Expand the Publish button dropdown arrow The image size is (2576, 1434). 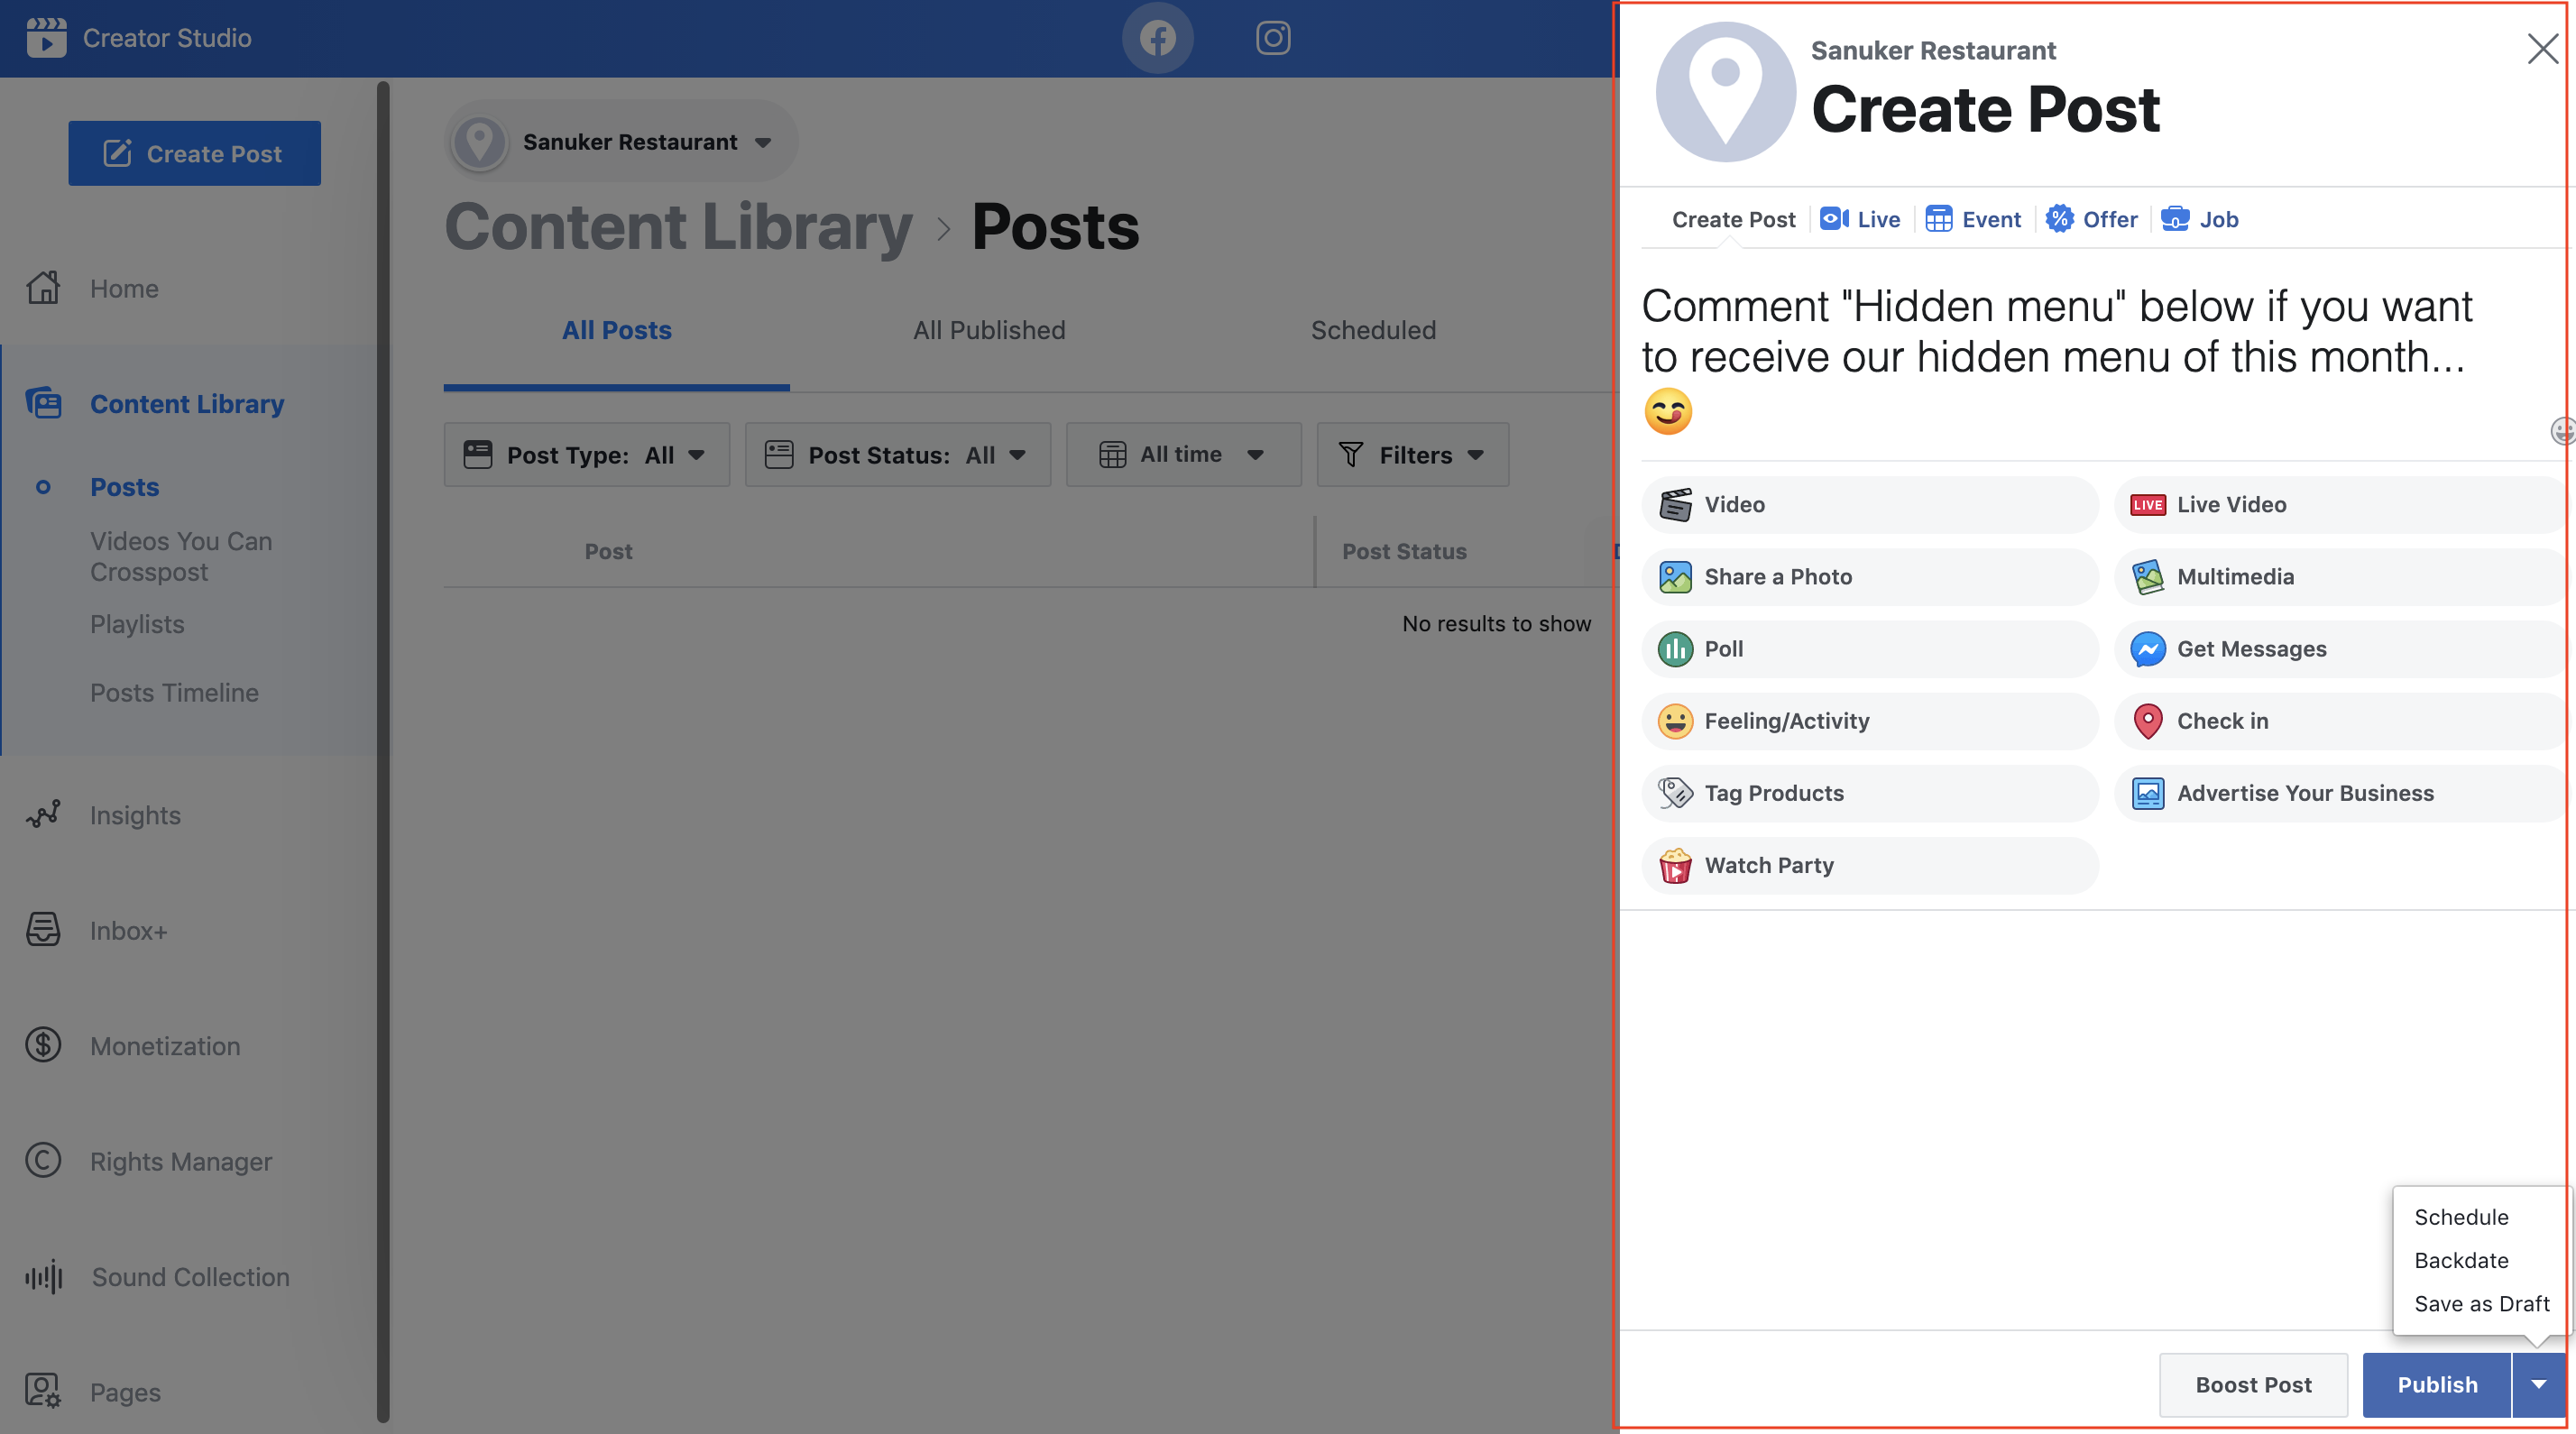pos(2539,1383)
